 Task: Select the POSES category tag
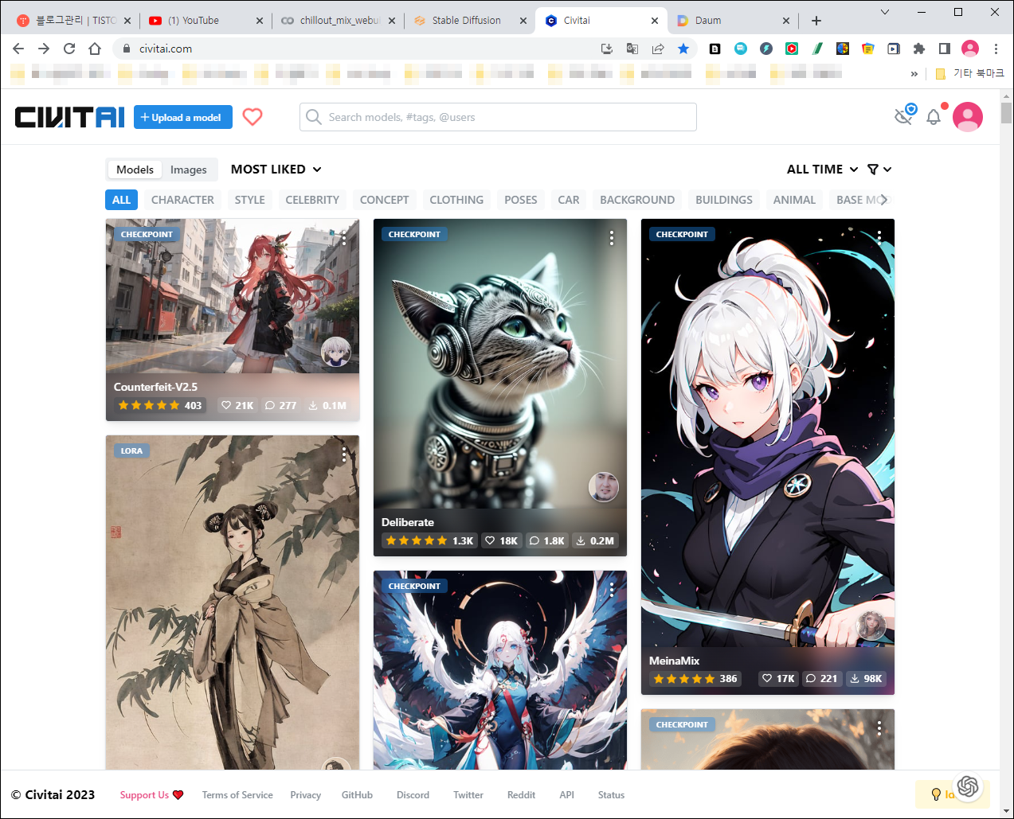(x=521, y=200)
